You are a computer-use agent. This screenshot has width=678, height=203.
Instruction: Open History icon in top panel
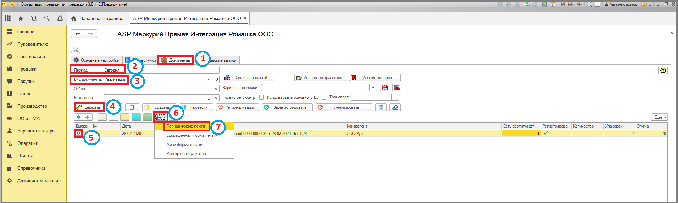click(x=34, y=18)
